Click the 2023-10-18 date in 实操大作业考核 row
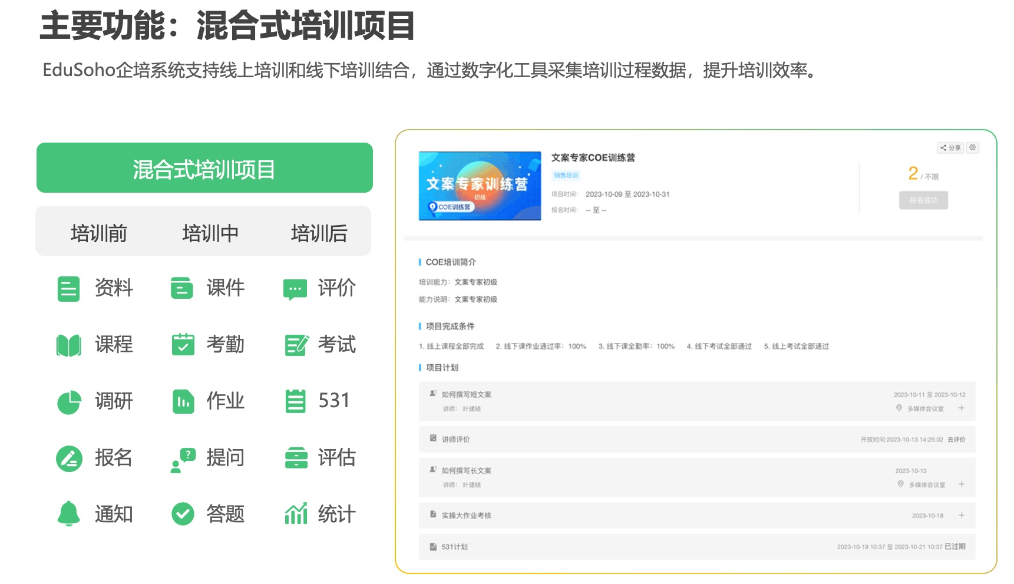Image resolution: width=1014 pixels, height=584 pixels. [927, 516]
